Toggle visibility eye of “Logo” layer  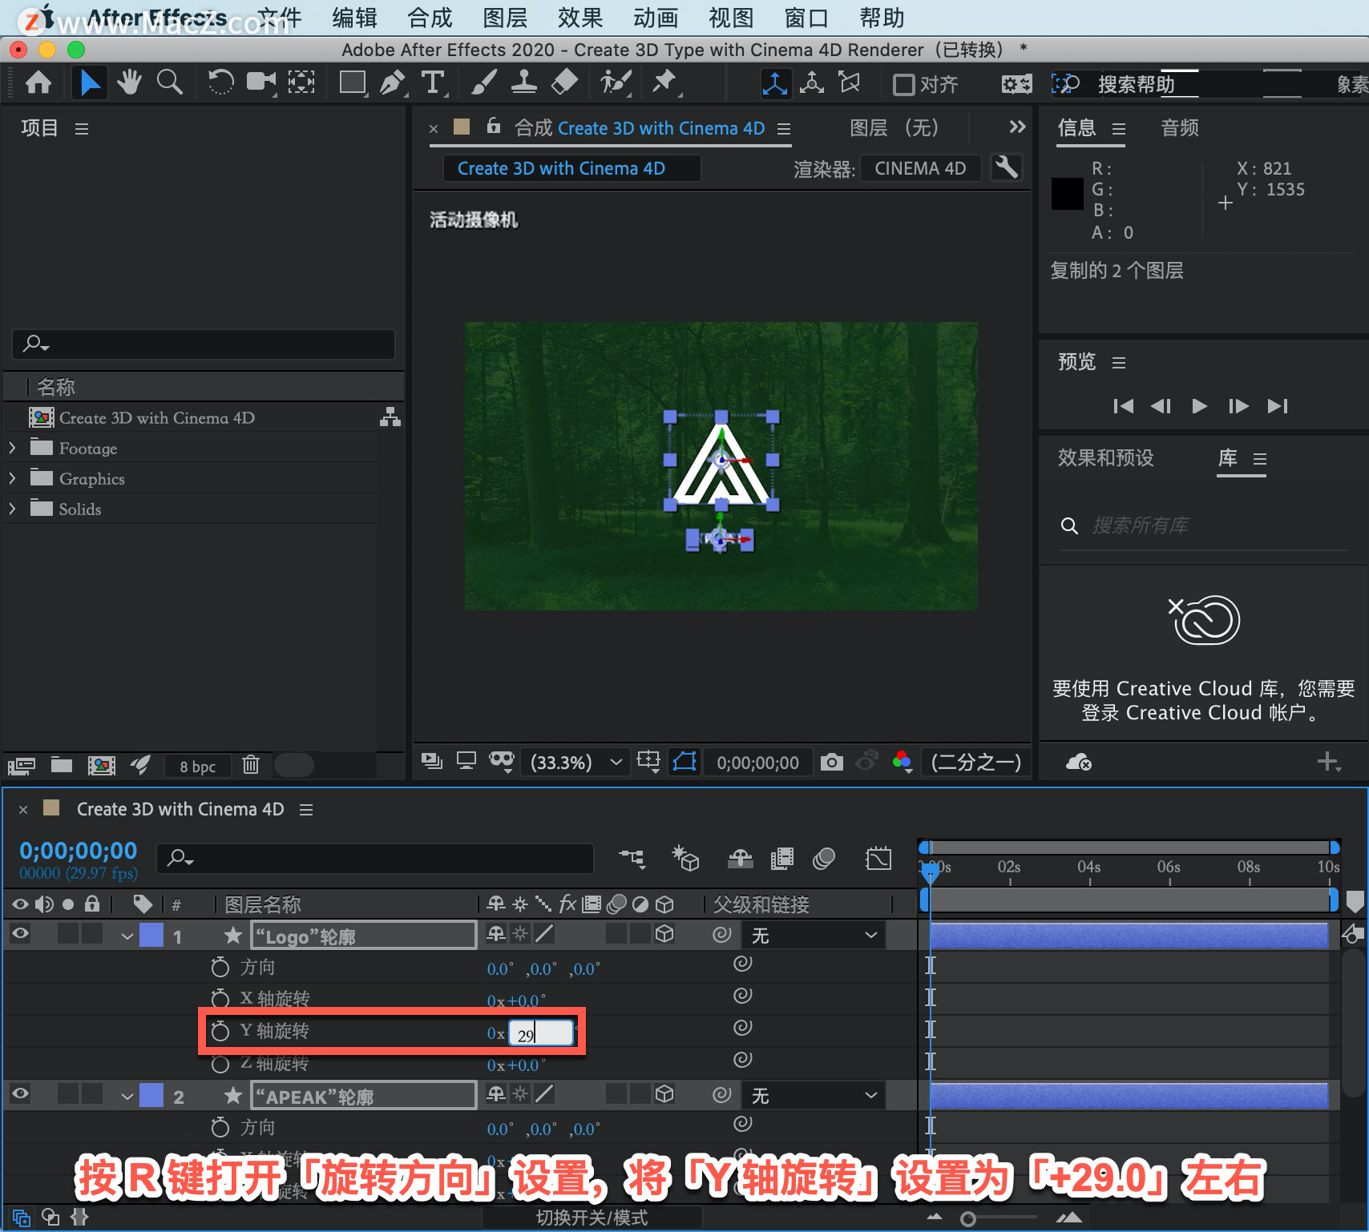21,933
